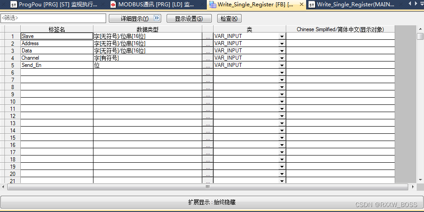This screenshot has height=212, width=424.
Task: Click the ST icon on Write_Single_Register(MAIN tab
Action: 312,5
